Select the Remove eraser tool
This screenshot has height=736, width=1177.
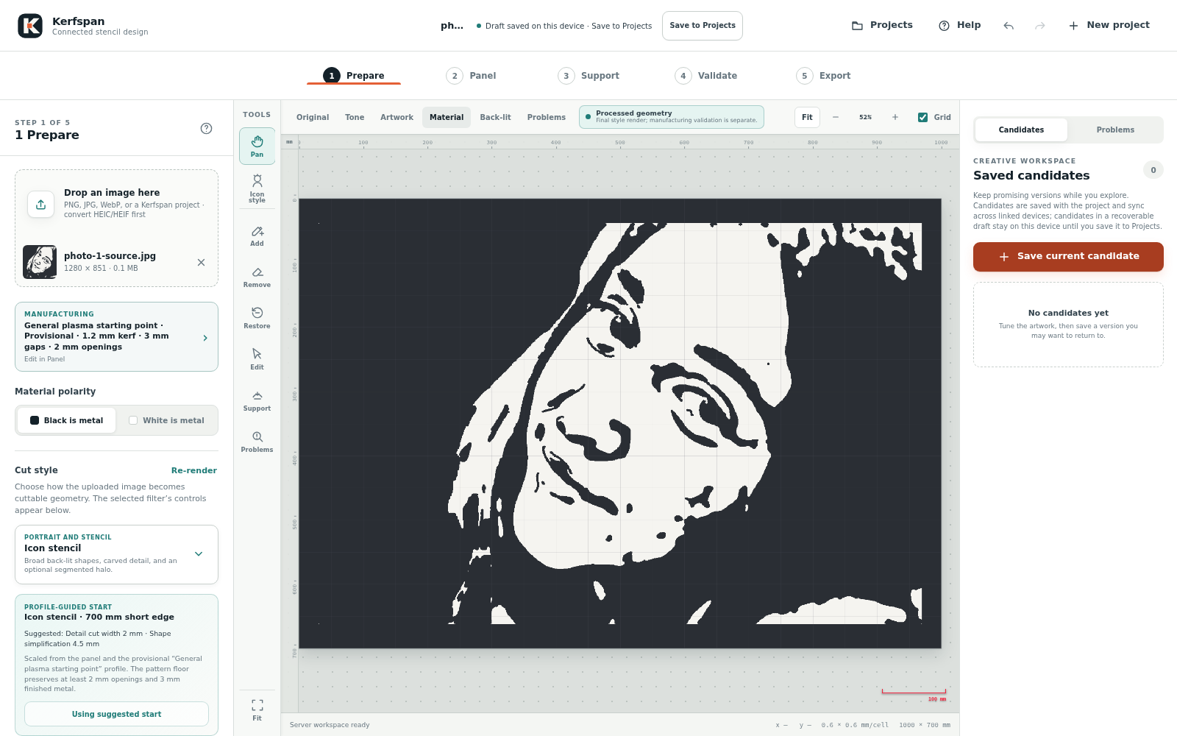tap(257, 277)
